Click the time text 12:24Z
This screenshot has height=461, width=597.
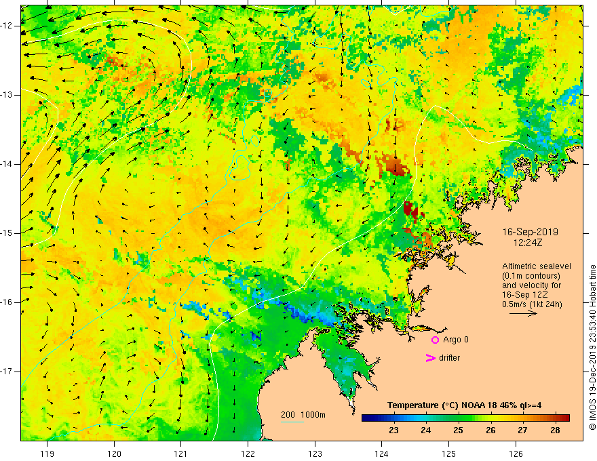[528, 242]
